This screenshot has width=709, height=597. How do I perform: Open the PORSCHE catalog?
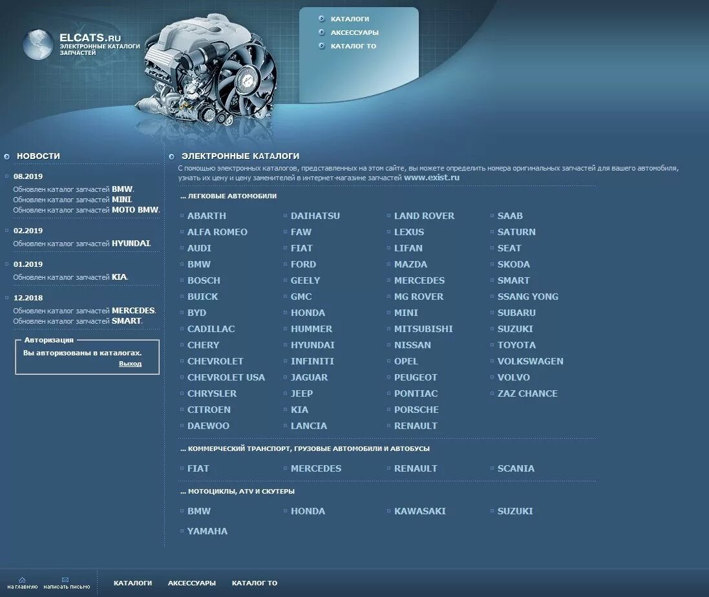point(416,410)
